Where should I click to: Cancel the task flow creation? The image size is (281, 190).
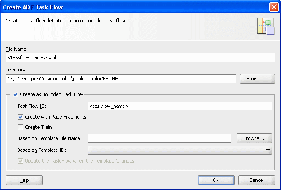(257, 180)
